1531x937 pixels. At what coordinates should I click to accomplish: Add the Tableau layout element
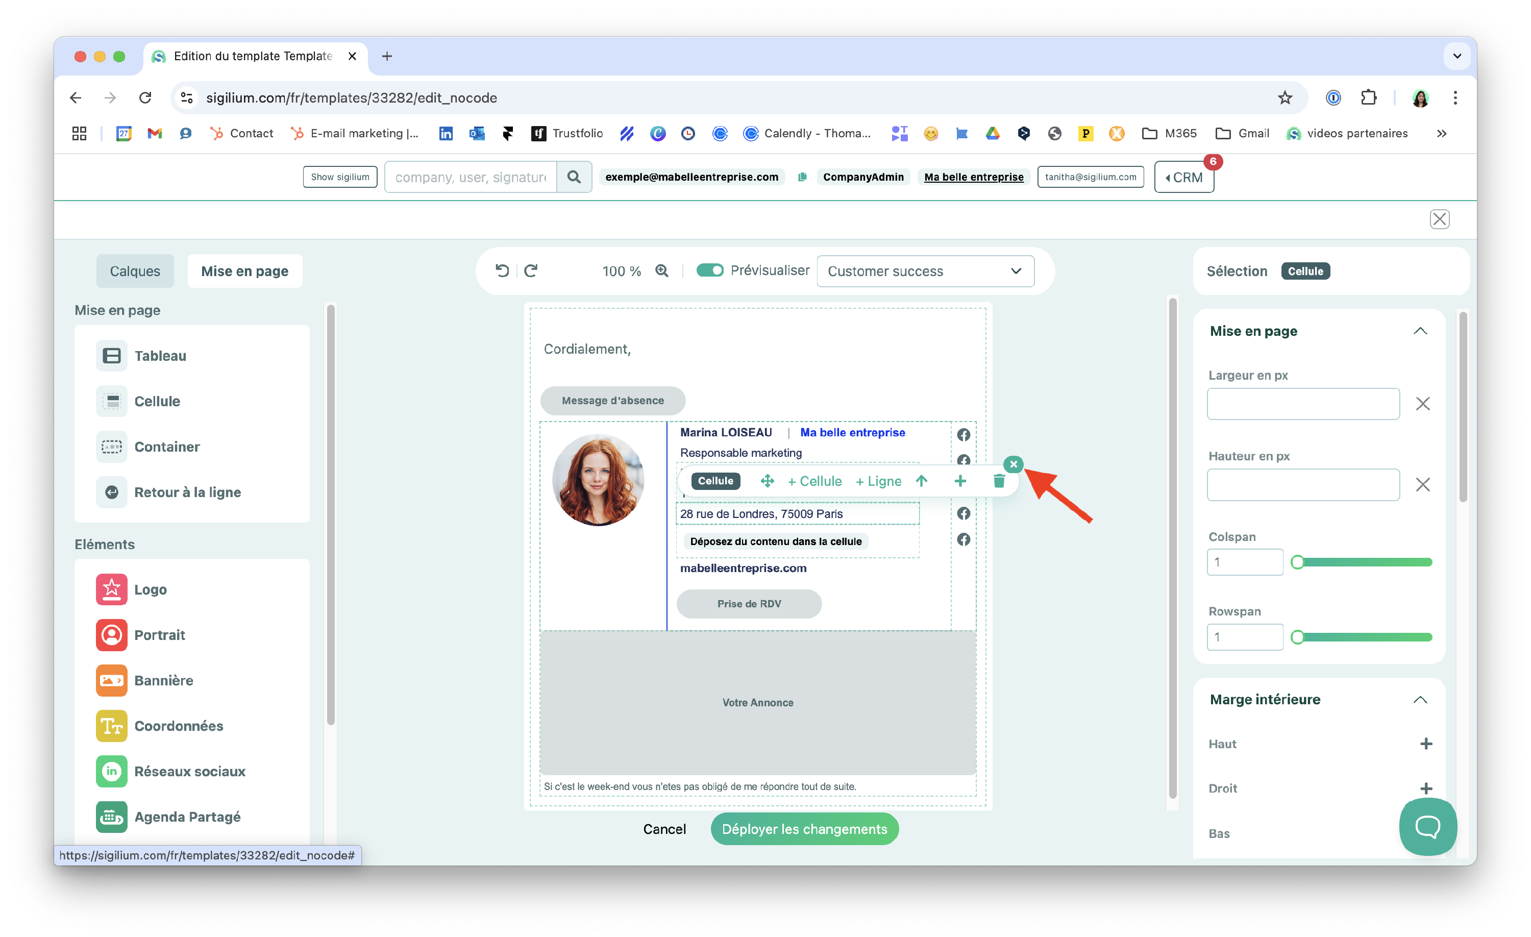pos(160,355)
